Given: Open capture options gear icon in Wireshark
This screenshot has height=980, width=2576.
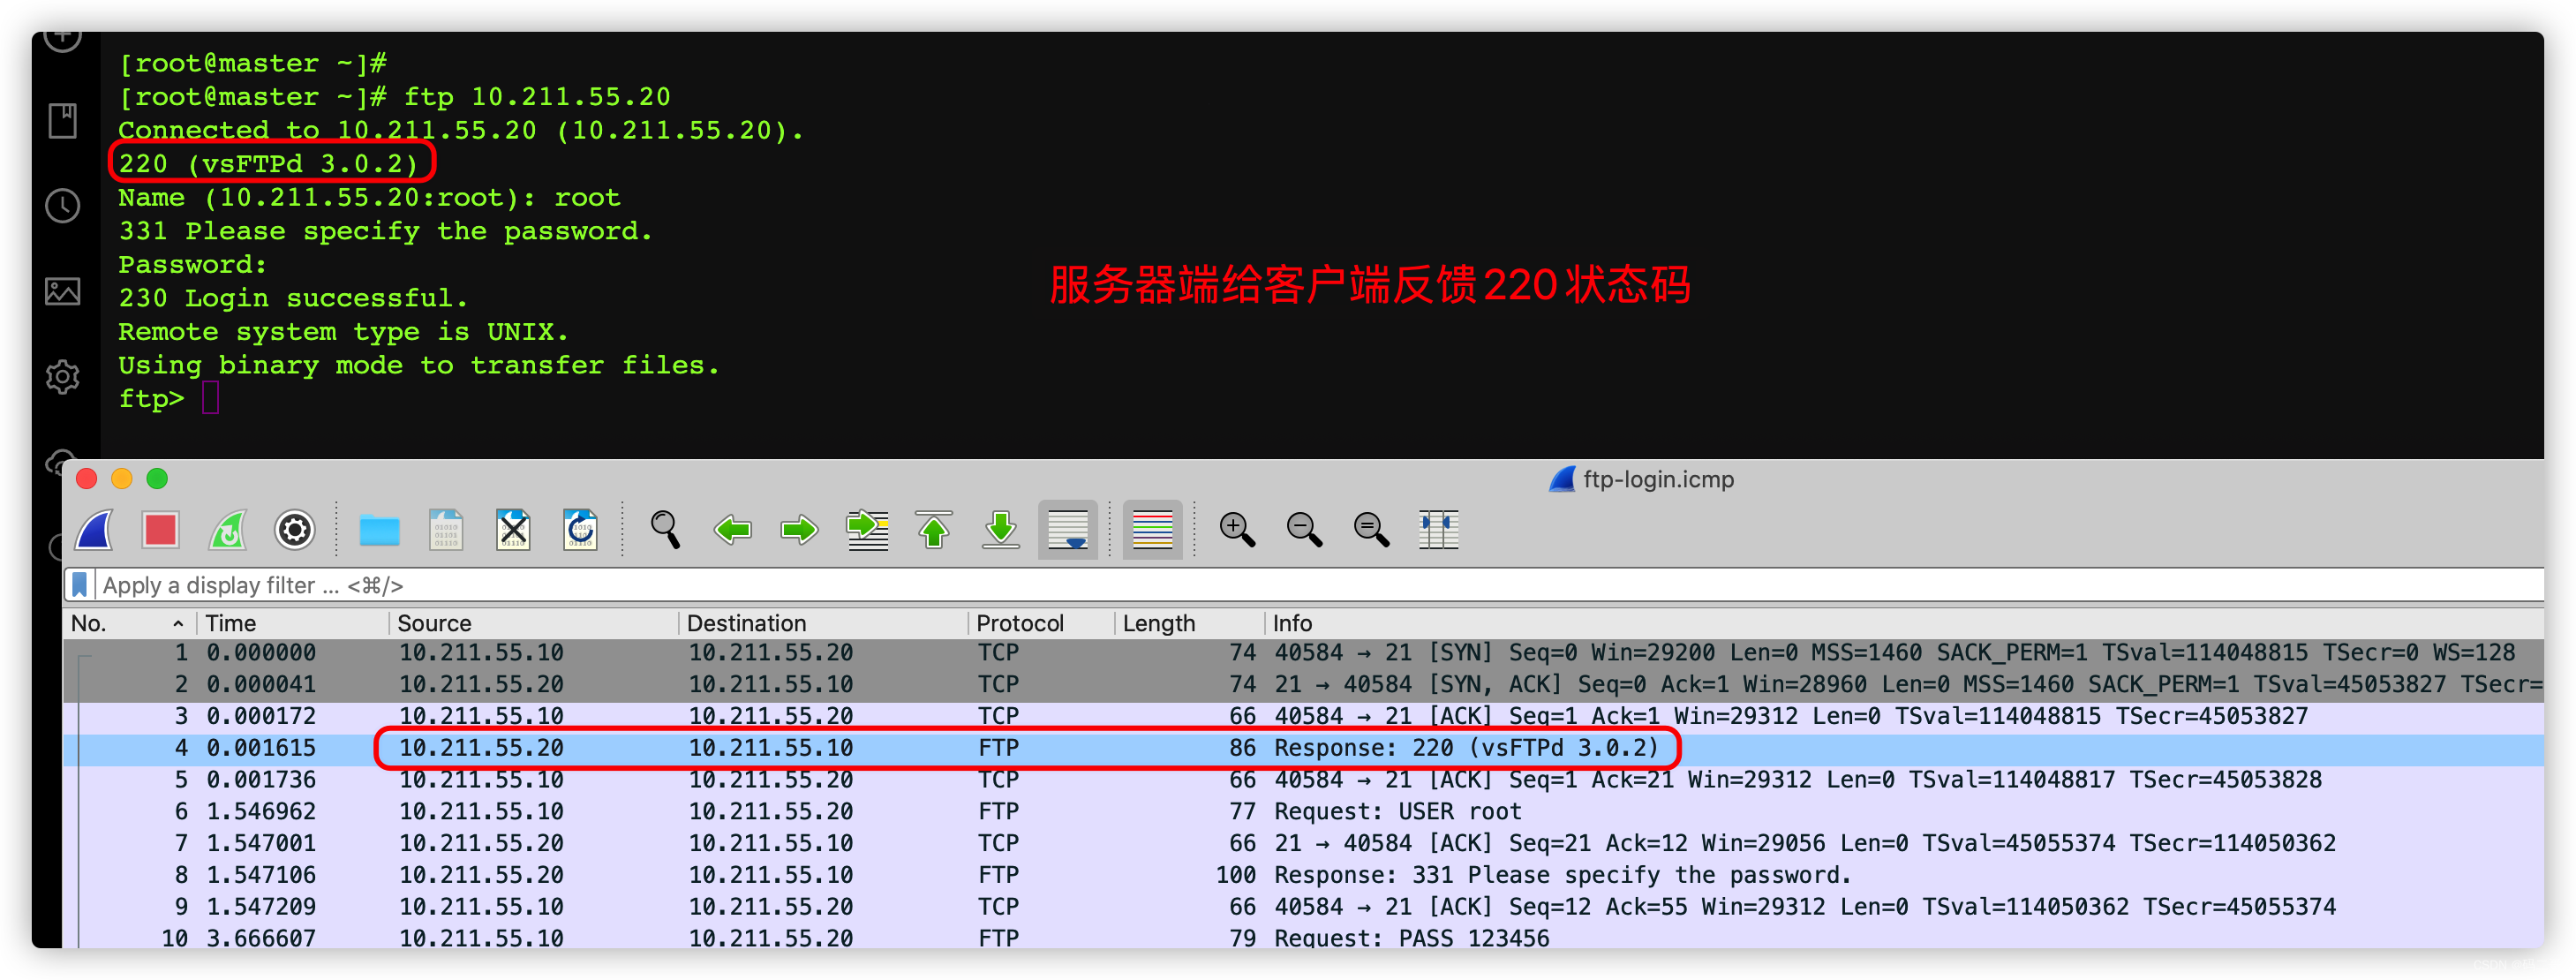Looking at the screenshot, I should click(x=295, y=530).
